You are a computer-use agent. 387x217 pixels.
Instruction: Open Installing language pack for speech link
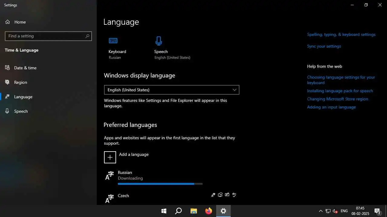[x=340, y=91]
